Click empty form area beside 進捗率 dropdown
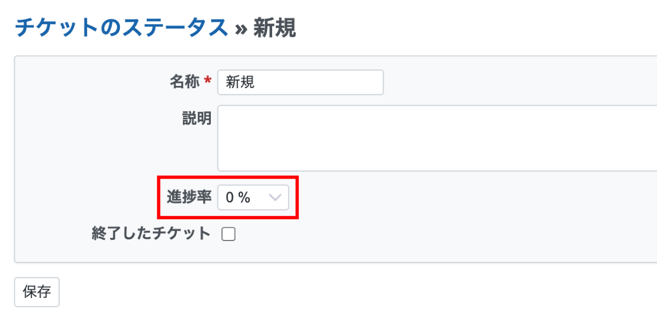The width and height of the screenshot is (657, 315). tap(438, 198)
